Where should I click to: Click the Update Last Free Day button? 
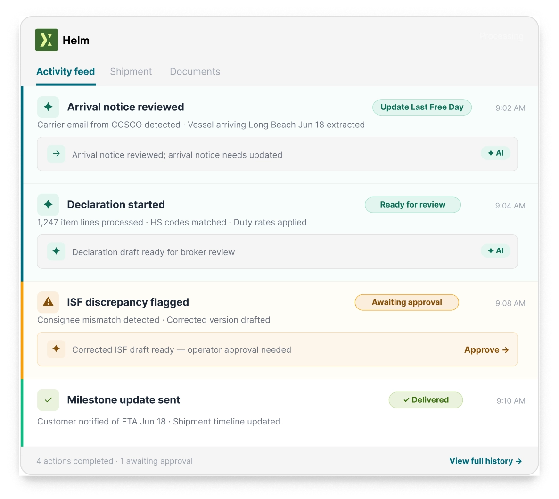point(422,108)
